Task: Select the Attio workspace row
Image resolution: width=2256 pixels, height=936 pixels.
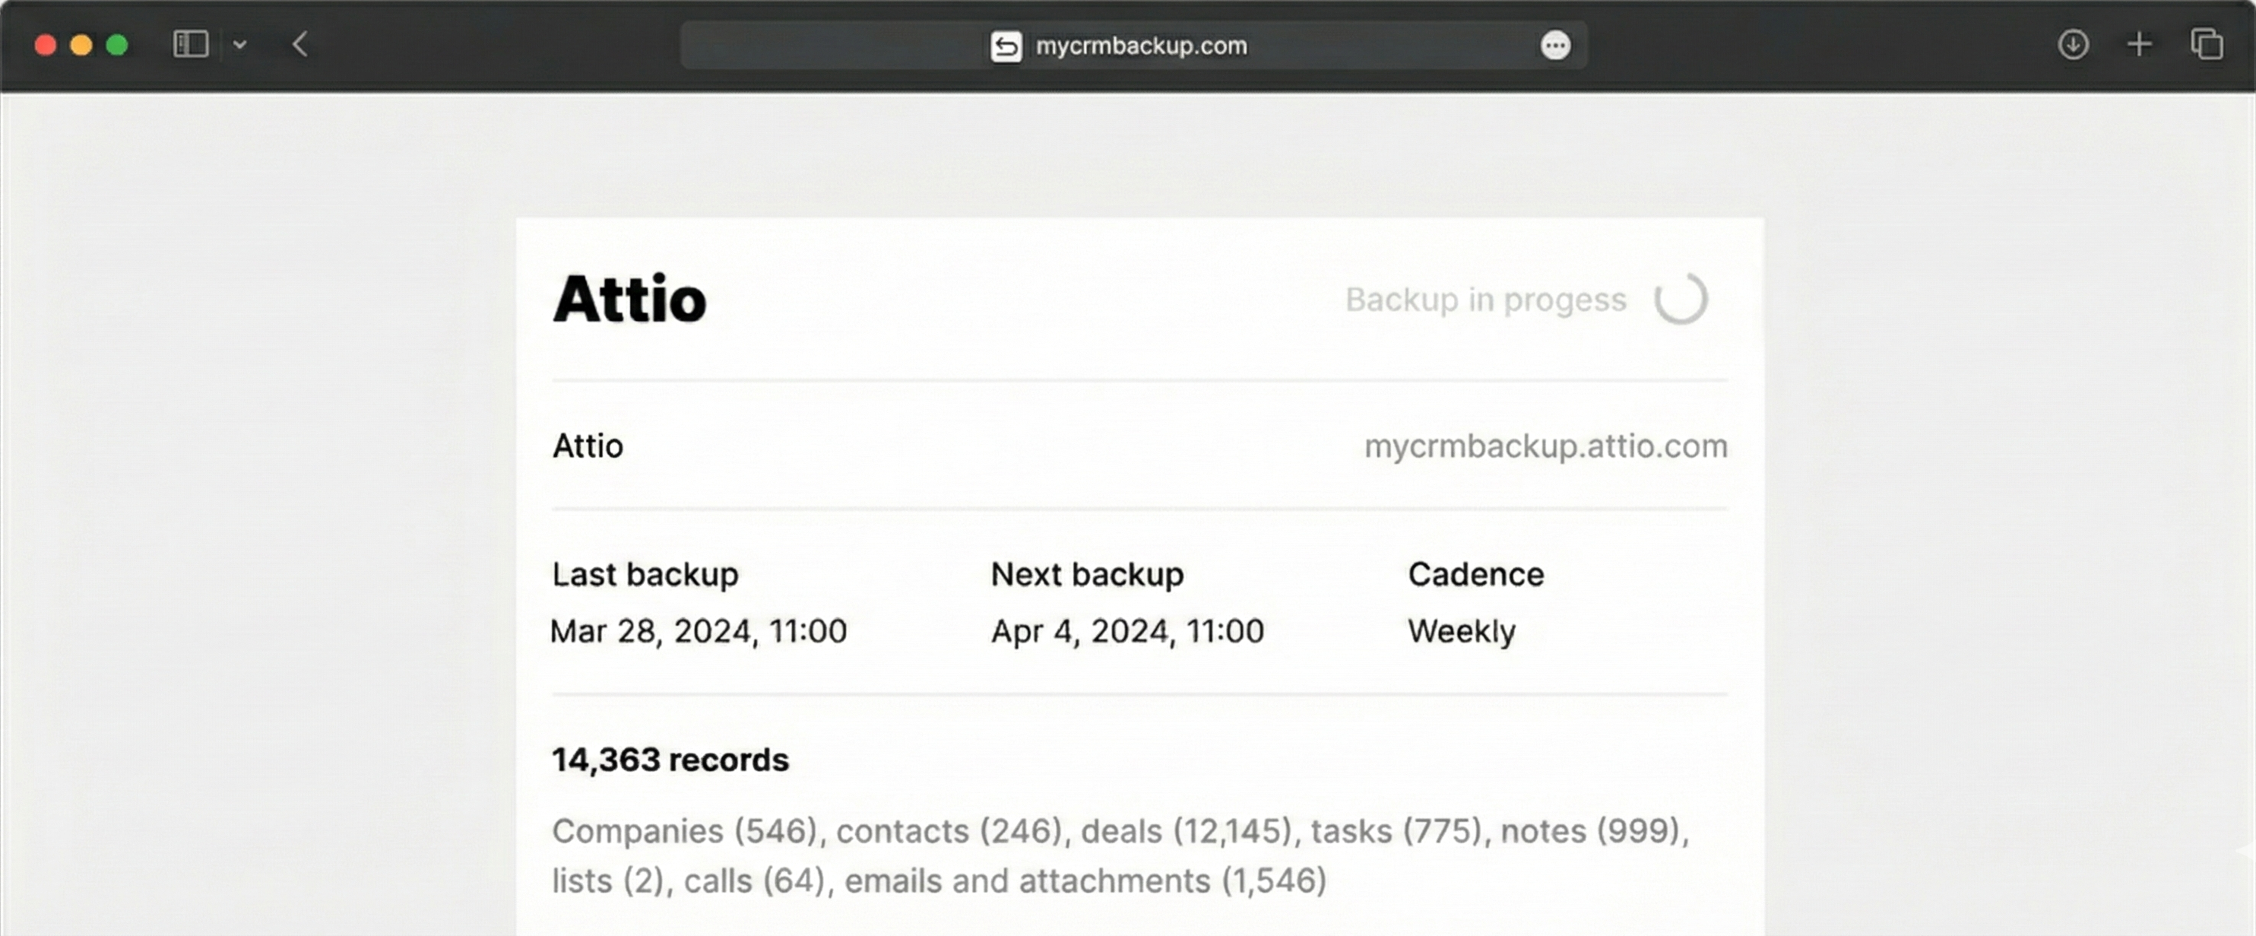Action: [x=588, y=446]
